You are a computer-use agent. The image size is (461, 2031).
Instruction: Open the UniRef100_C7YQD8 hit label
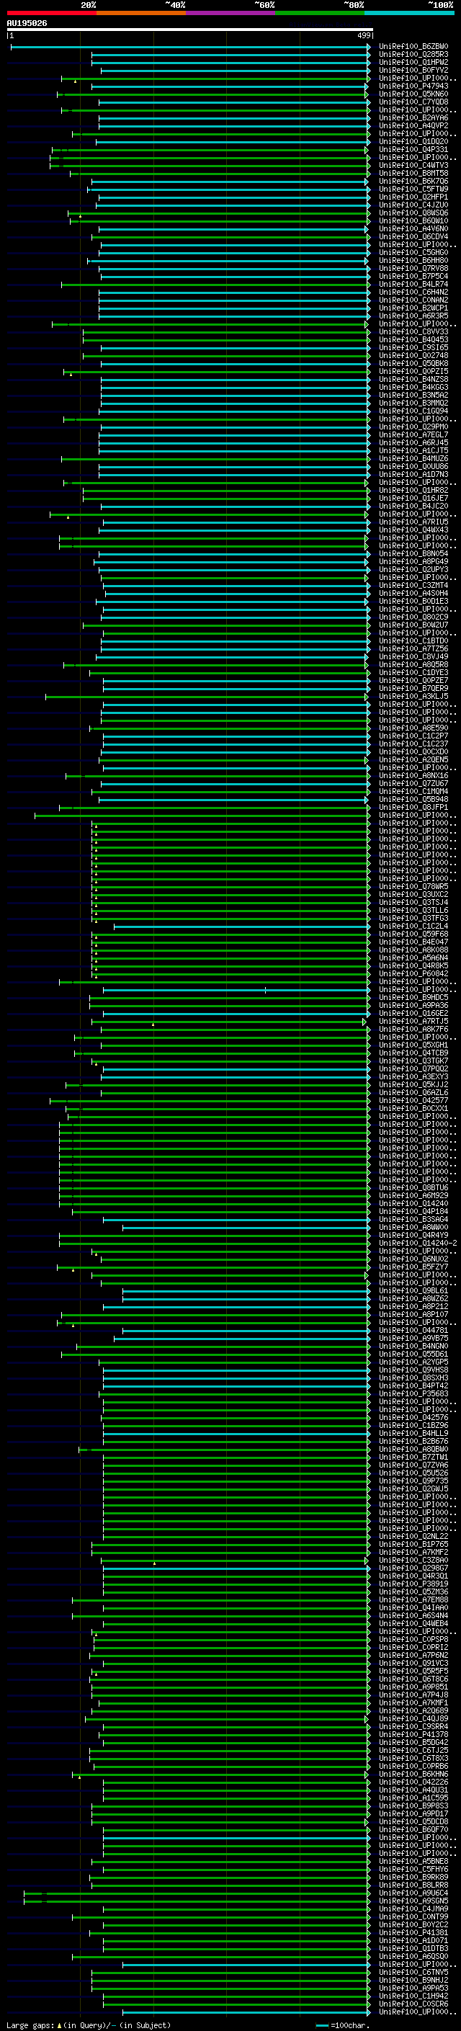point(413,102)
